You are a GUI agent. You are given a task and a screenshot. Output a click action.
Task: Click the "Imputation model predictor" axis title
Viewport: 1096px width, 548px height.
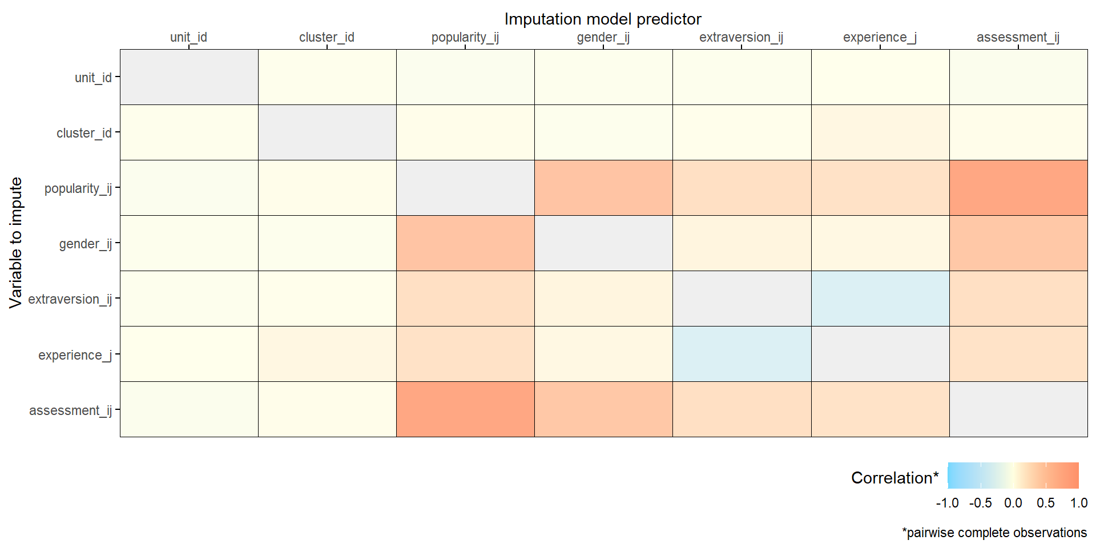point(603,19)
